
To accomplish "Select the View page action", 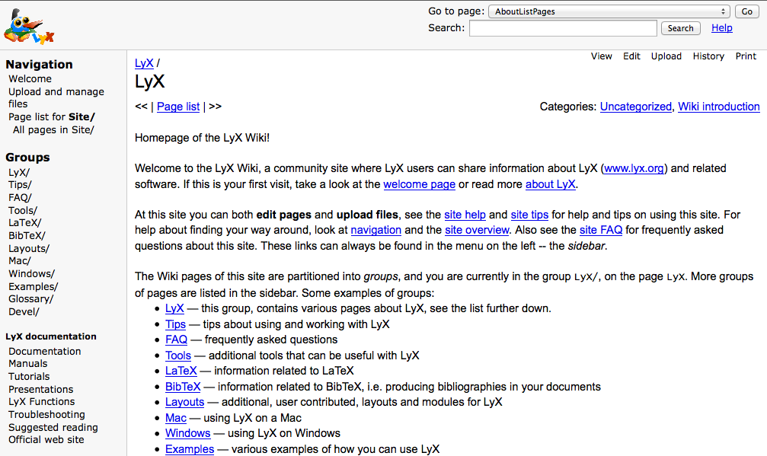I will (601, 56).
